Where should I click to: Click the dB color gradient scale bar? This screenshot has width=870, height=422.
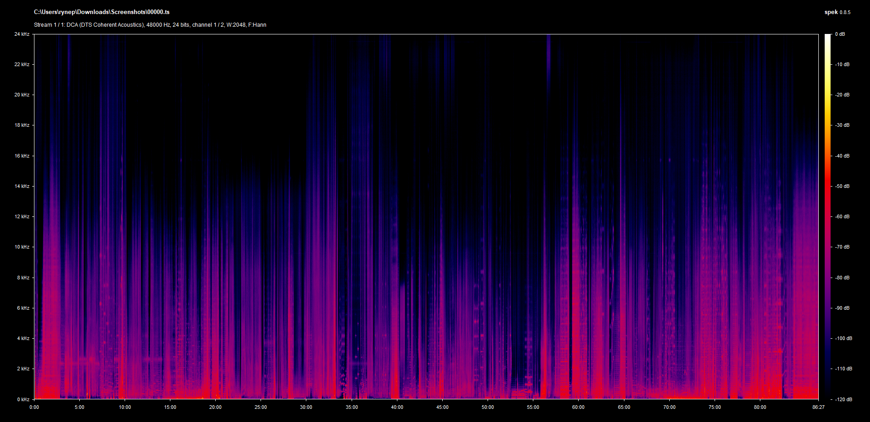point(827,216)
